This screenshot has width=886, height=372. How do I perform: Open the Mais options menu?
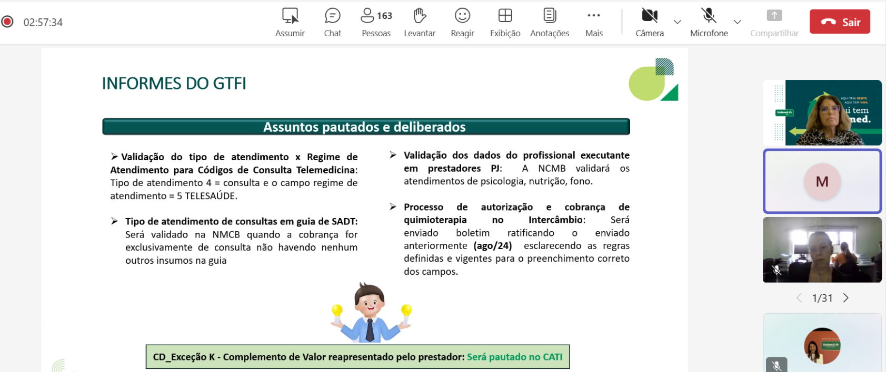click(x=594, y=16)
